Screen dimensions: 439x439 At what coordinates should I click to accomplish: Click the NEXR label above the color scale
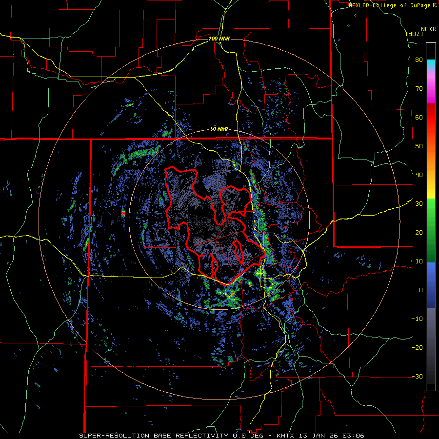(x=428, y=29)
